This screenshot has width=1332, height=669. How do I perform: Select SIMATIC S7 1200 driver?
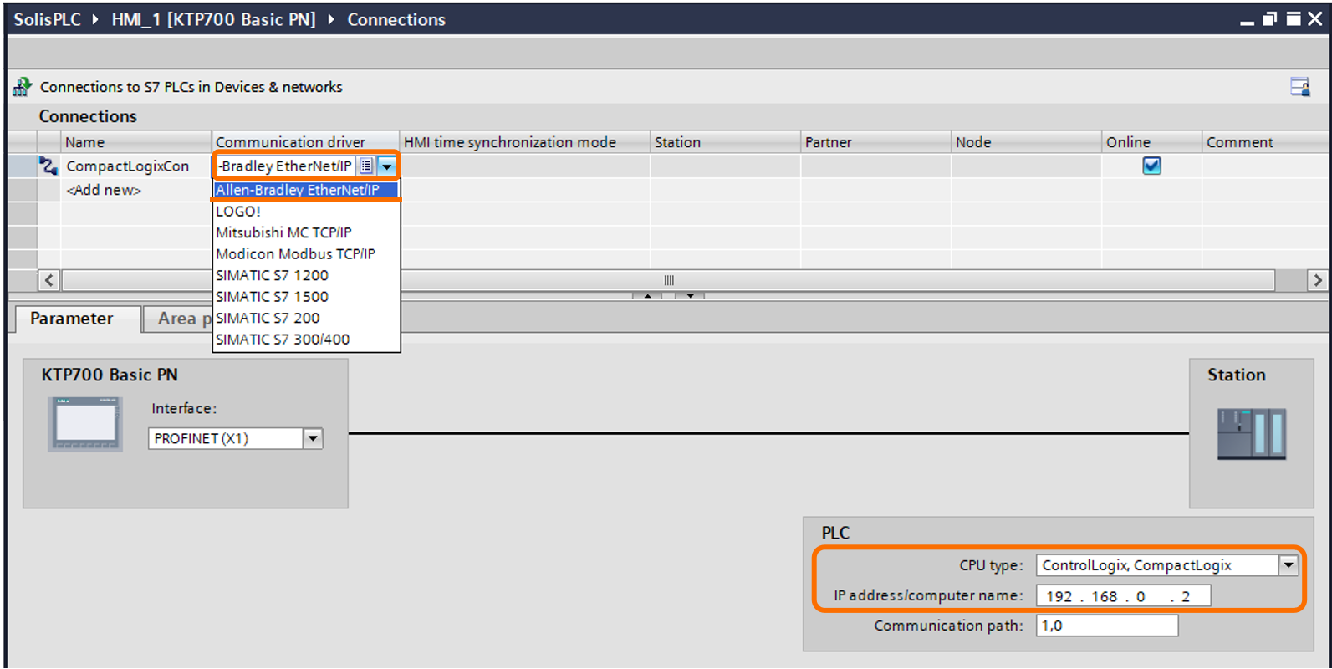click(306, 275)
